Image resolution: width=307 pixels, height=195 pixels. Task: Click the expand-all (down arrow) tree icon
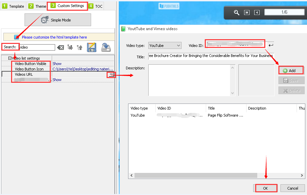coord(70,47)
